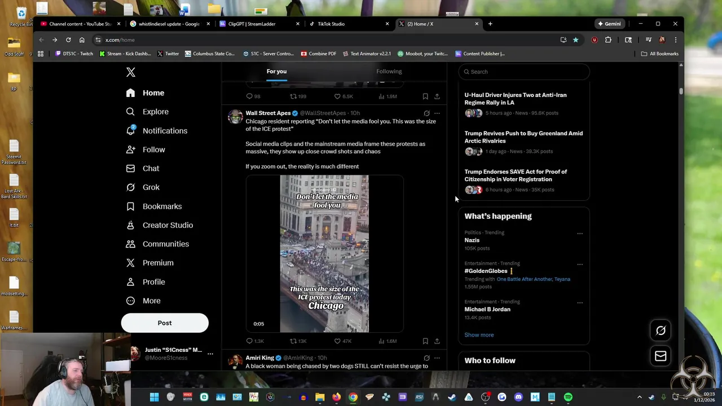Open Chat in the sidebar
Viewport: 722px width, 406px height.
(x=143, y=169)
